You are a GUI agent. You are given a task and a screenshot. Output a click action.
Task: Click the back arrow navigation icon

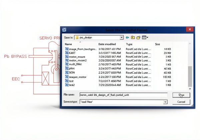tap(127, 37)
